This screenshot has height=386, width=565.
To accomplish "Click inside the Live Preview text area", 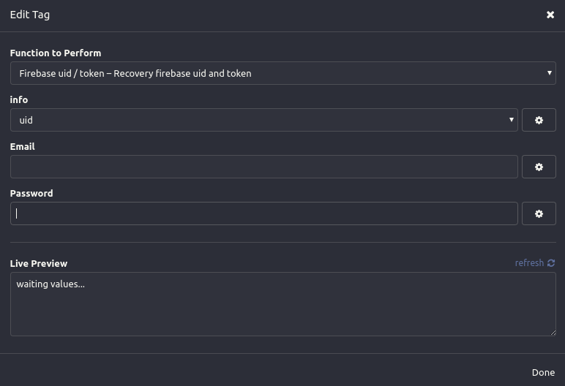I will click(282, 304).
